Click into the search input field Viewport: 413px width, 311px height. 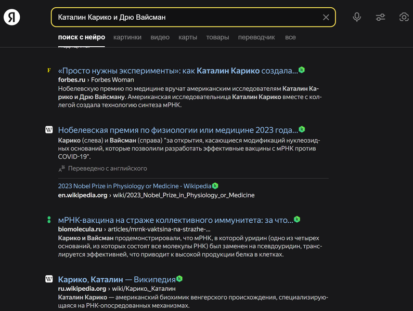(x=187, y=18)
